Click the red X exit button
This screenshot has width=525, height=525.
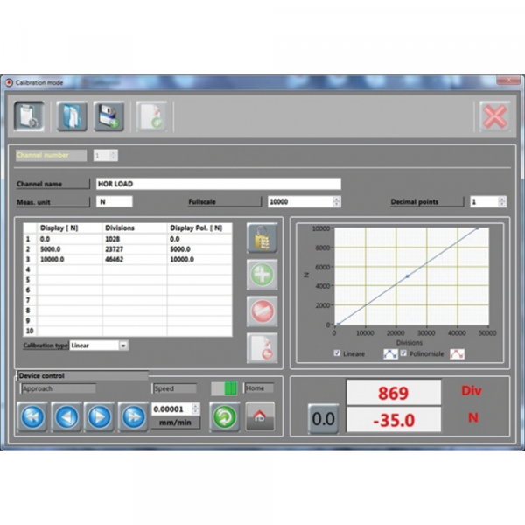pyautogui.click(x=494, y=115)
